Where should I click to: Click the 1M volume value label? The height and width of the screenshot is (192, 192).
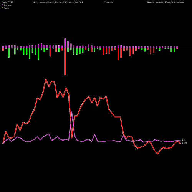click(184, 140)
